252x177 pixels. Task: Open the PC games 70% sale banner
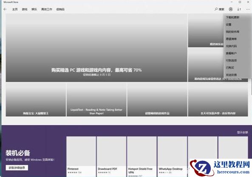(96, 48)
